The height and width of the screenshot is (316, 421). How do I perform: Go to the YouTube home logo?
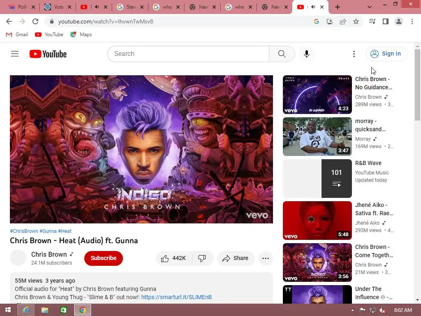48,54
